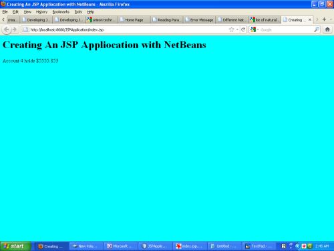Open the list all tabs dropdown
Screen dimensions: 334x251
(x=331, y=19)
